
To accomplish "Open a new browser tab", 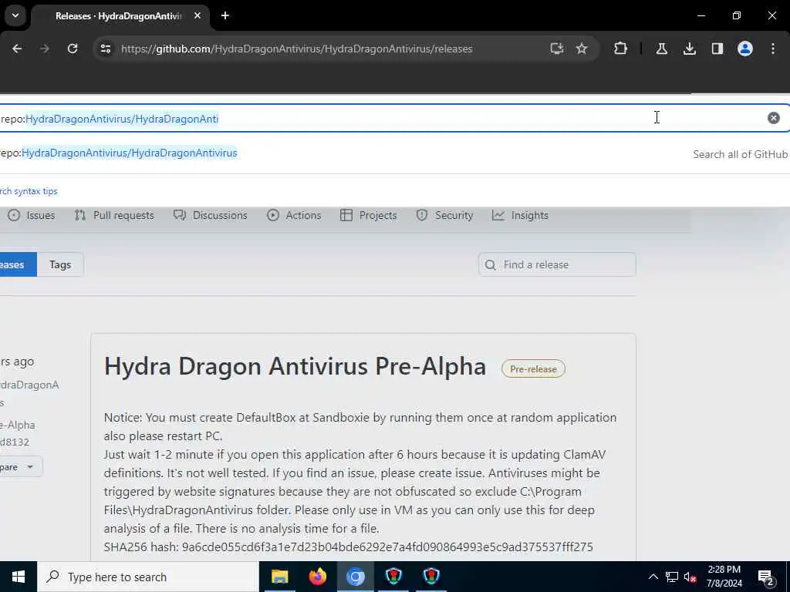I will click(225, 15).
